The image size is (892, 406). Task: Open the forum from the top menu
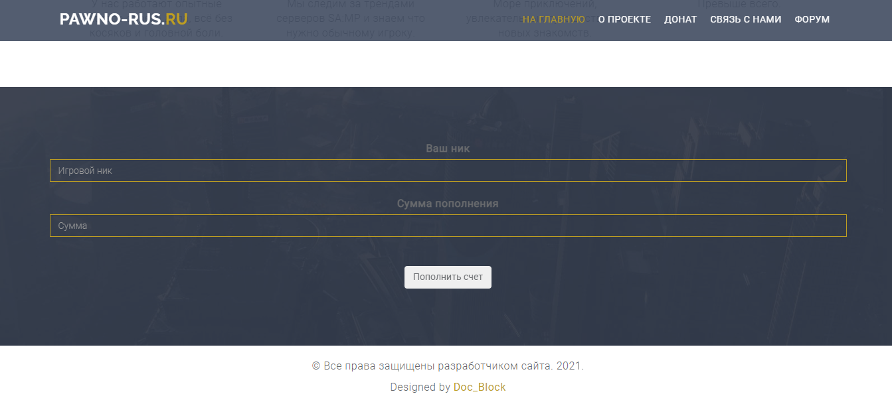pos(811,19)
